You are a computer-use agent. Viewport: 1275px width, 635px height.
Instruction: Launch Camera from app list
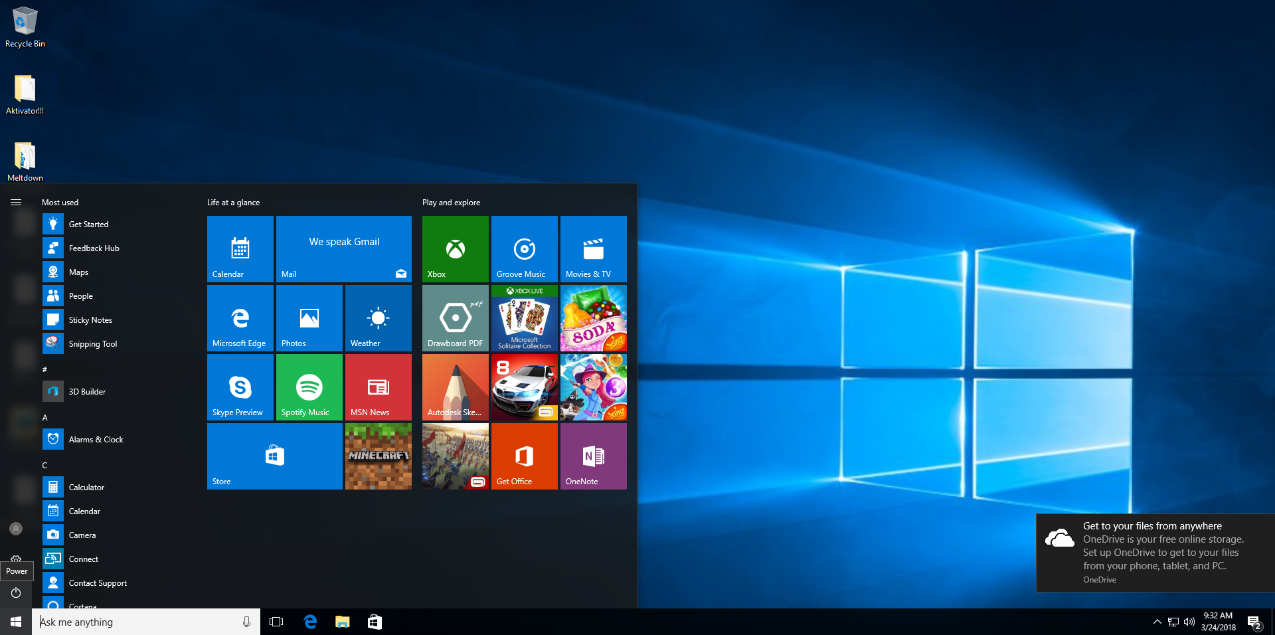click(117, 535)
